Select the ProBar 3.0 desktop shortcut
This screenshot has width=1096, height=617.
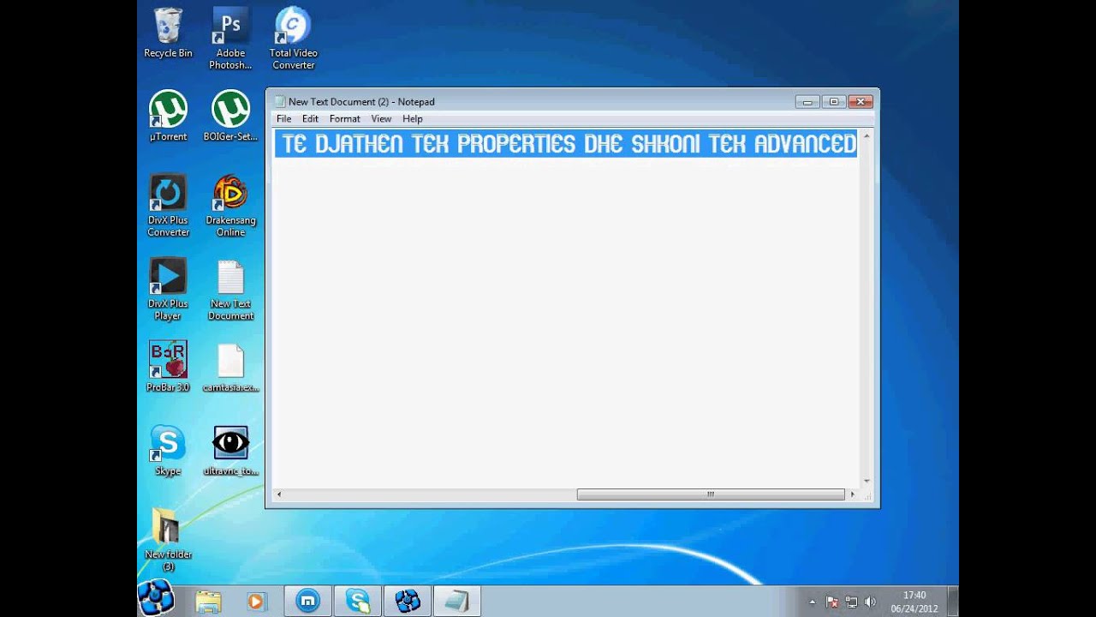(x=168, y=367)
